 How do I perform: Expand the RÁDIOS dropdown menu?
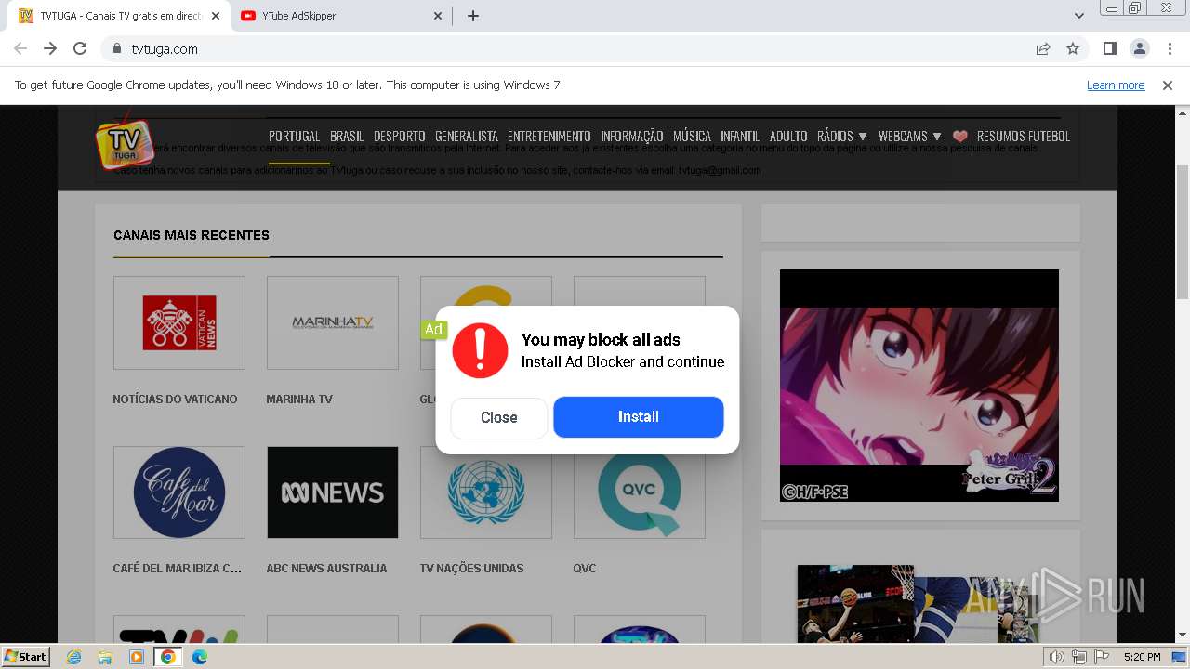(x=841, y=136)
